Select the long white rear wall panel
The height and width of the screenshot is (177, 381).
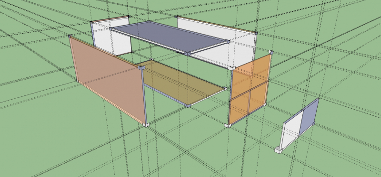tap(216, 42)
